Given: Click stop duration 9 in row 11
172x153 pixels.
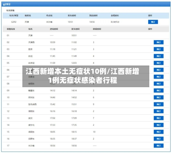Looking at the screenshot, I should [x=94, y=104].
